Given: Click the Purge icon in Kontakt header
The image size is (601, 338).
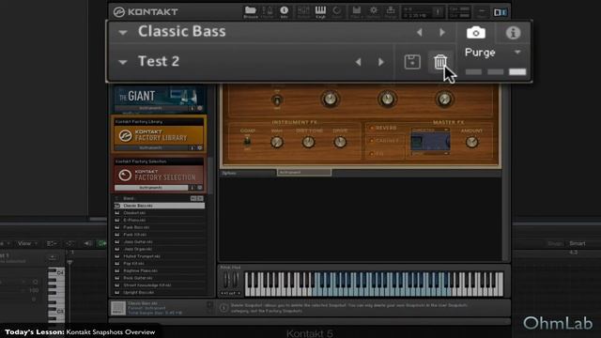Looking at the screenshot, I should (x=391, y=11).
